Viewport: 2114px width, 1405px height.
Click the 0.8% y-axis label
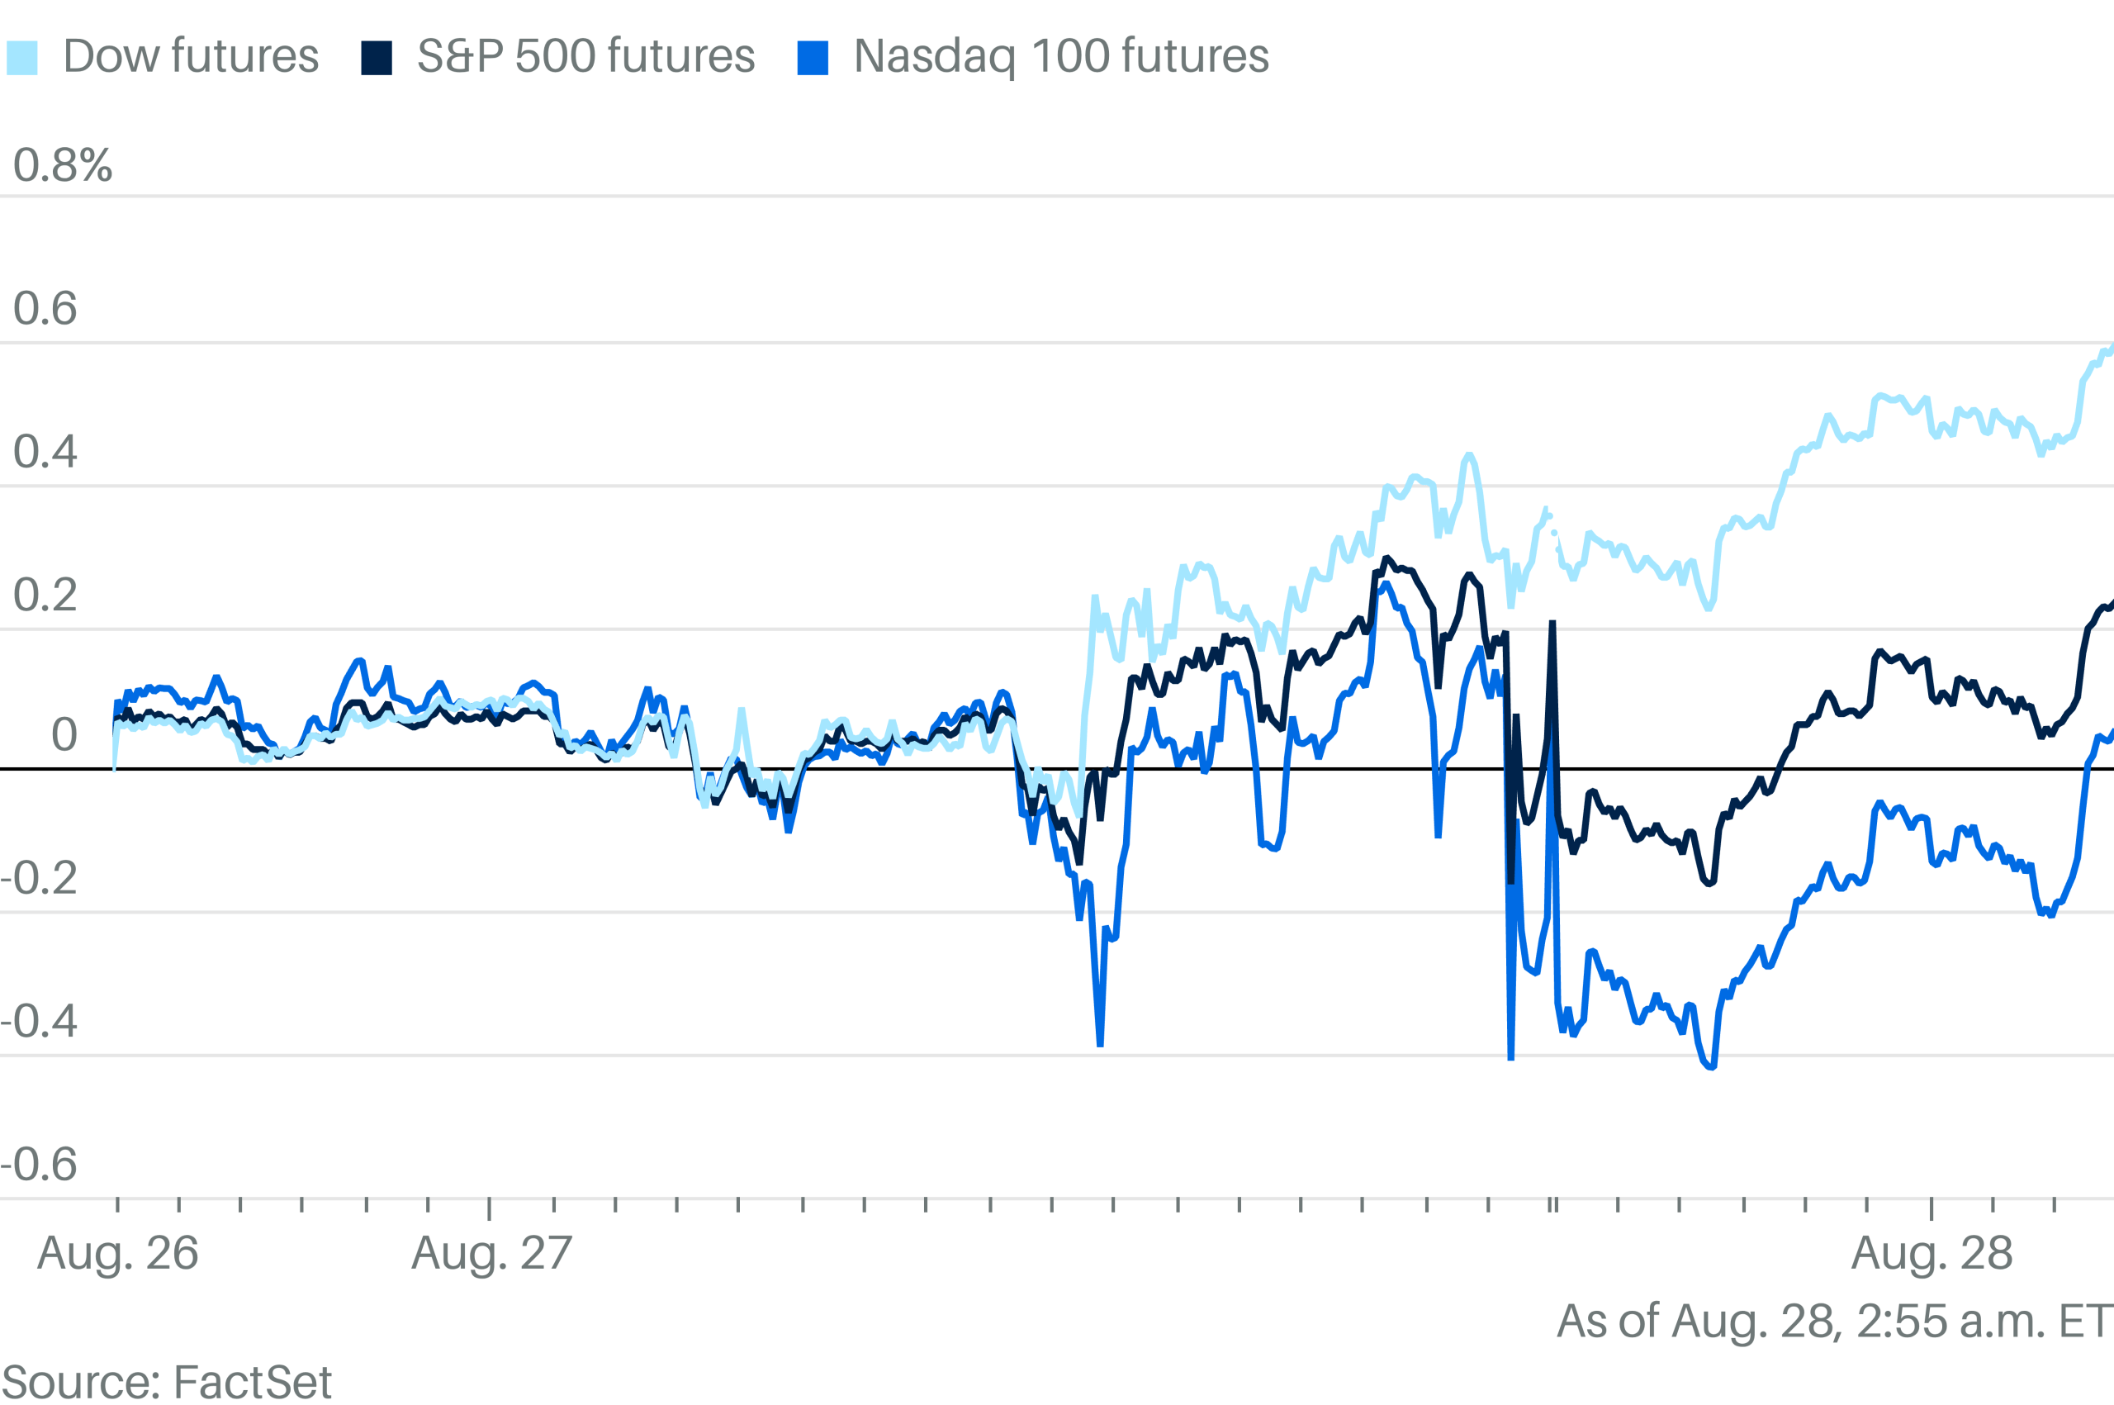(63, 165)
